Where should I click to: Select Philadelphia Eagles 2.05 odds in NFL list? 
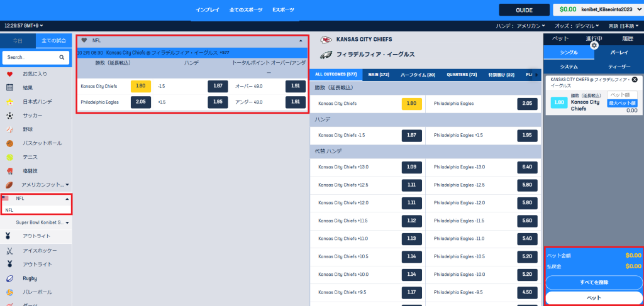tap(141, 102)
